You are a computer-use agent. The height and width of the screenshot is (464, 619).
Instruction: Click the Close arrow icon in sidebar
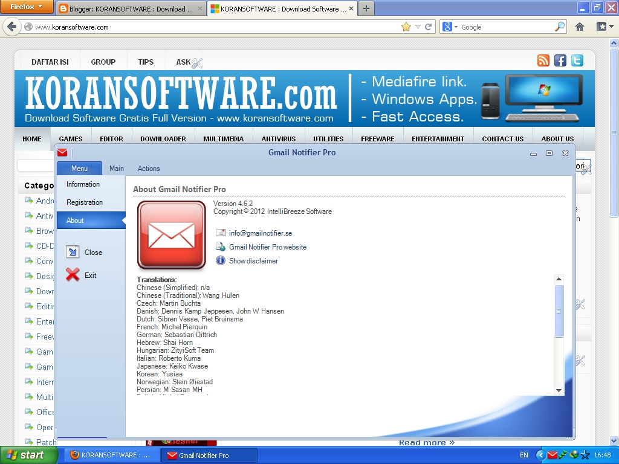pyautogui.click(x=73, y=252)
